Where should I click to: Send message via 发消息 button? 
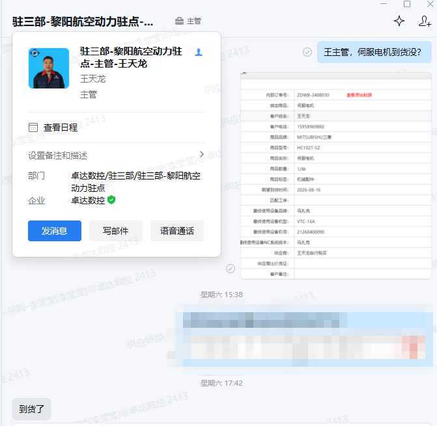point(55,231)
